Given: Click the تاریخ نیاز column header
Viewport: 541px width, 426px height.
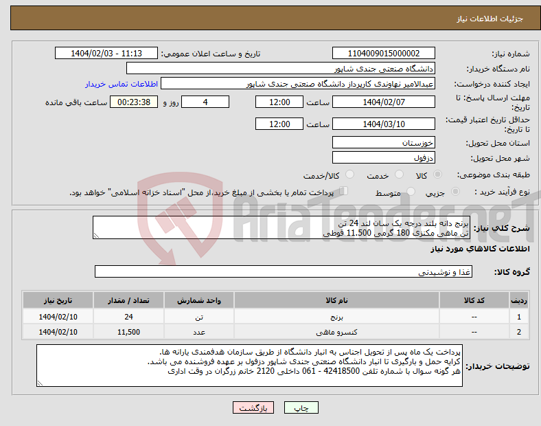Looking at the screenshot, I should [x=58, y=300].
